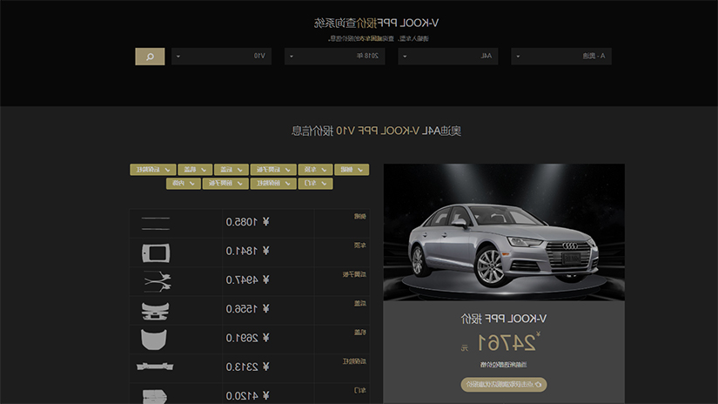Screen dimensions: 718x404
Task: Click the rear bumper shape icon
Action: click(155, 367)
